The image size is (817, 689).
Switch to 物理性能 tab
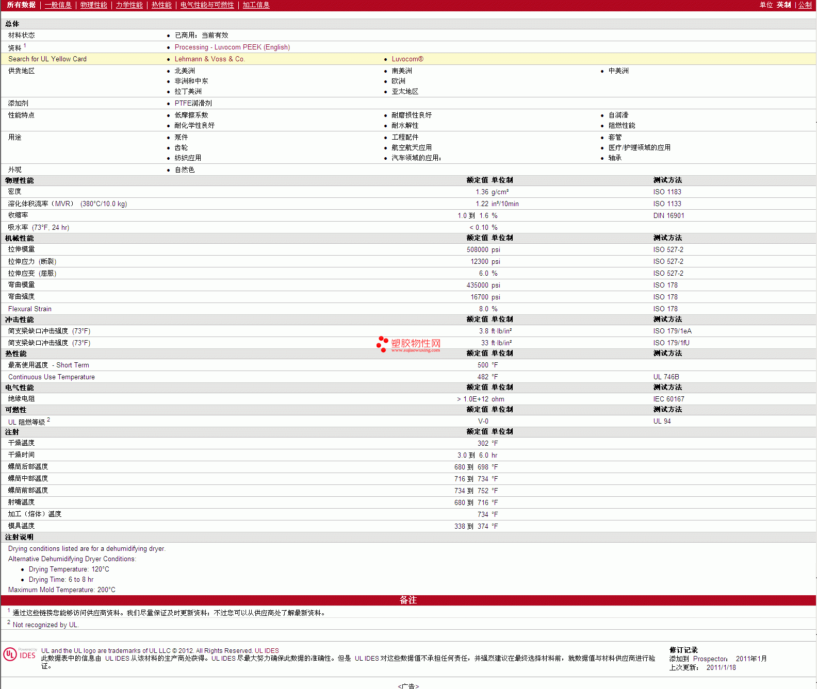click(93, 5)
